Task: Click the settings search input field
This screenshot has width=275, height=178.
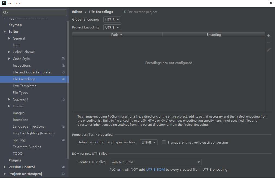Action: click(37, 12)
